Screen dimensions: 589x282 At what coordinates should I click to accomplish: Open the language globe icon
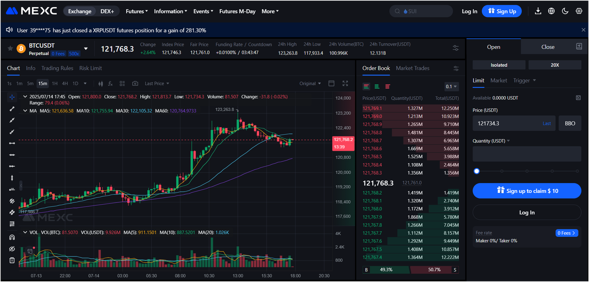coord(551,11)
